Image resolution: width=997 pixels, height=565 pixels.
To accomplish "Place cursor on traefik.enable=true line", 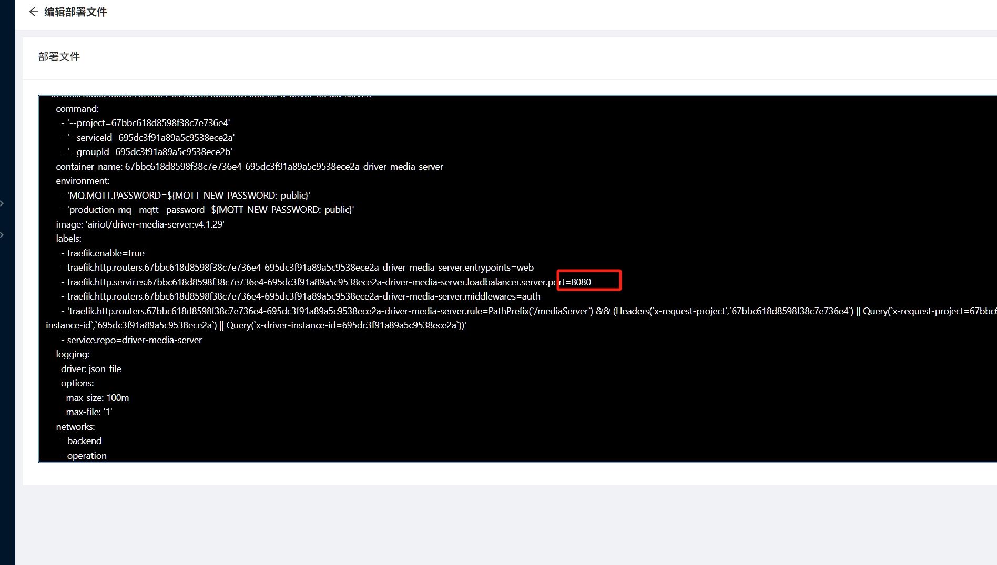I will point(105,253).
